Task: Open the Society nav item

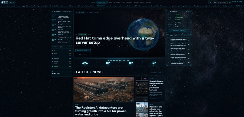Action: [142, 2]
